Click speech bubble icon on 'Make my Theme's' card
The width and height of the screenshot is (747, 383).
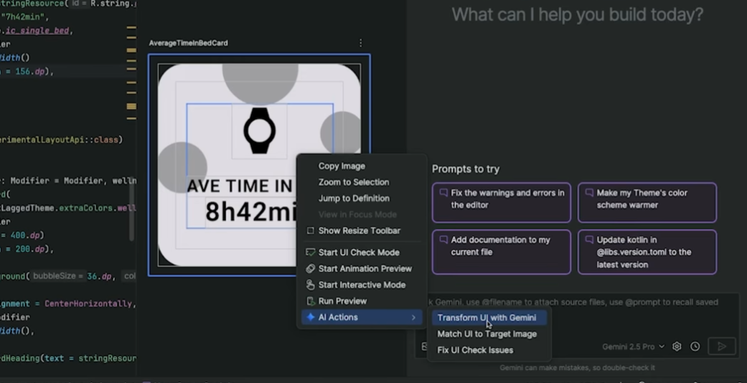[589, 193]
